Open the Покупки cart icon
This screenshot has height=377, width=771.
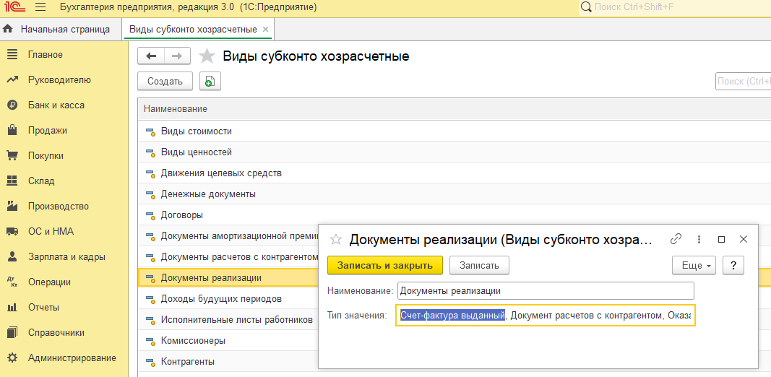(12, 156)
